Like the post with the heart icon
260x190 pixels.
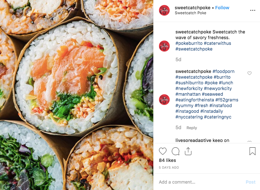[163, 151]
